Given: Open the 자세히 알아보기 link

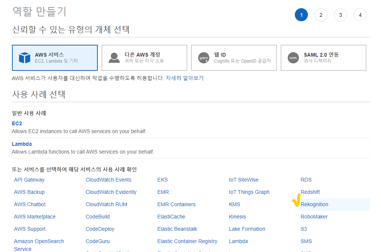Looking at the screenshot, I should pyautogui.click(x=185, y=78).
